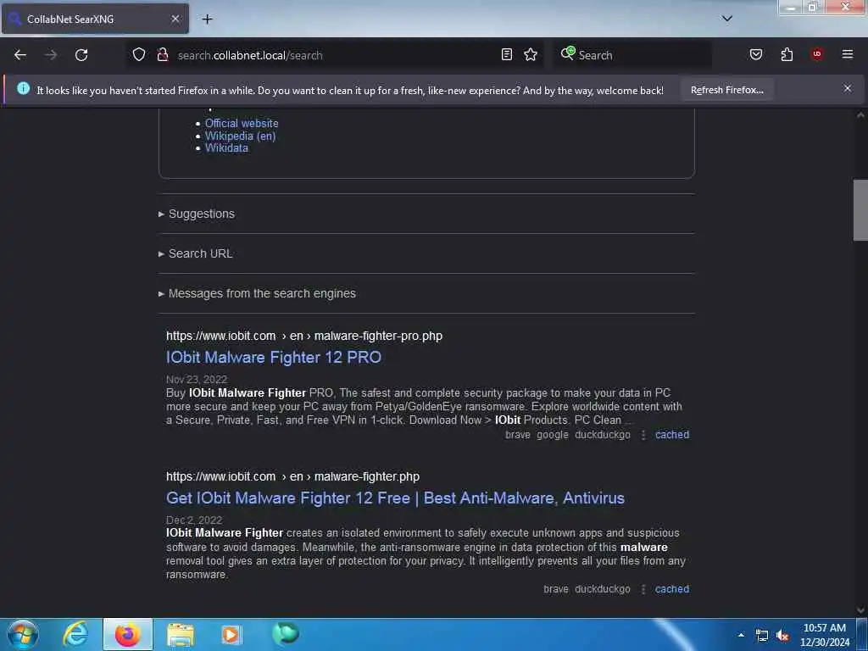The image size is (868, 651).
Task: Reload the current page
Action: (81, 55)
